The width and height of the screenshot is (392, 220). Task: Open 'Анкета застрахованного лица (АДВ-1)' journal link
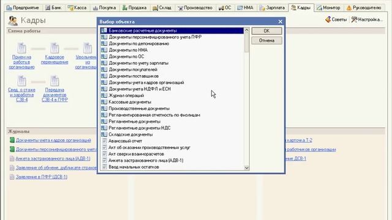[53, 158]
